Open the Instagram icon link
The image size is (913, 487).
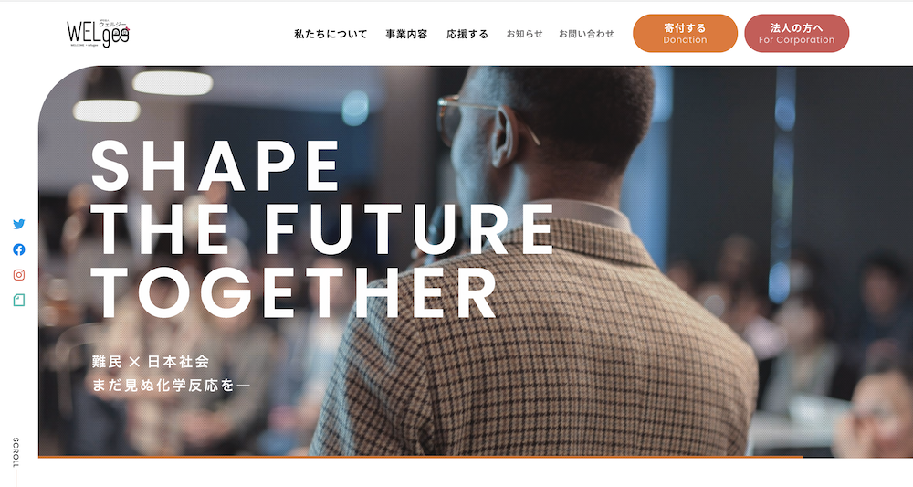(18, 275)
